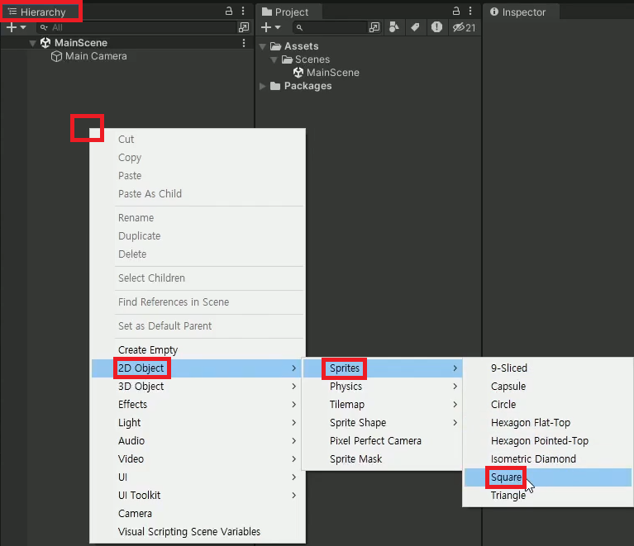
Task: Collapse the Assets folder arrow
Action: point(263,47)
